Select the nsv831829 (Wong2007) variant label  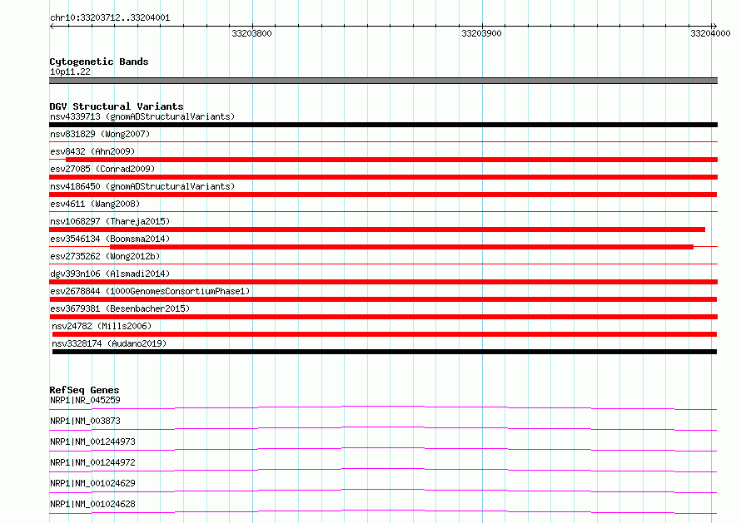[x=100, y=134]
